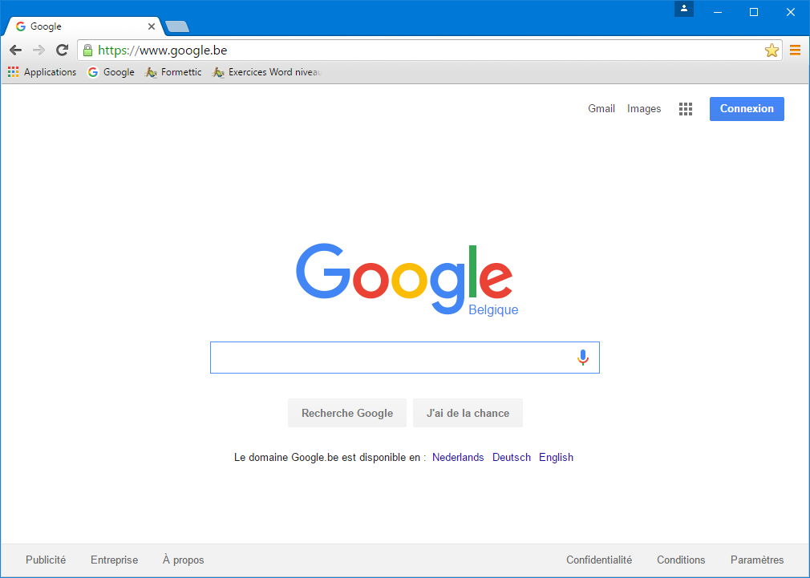Open the Entreprise footer link
810x578 pixels.
point(114,560)
